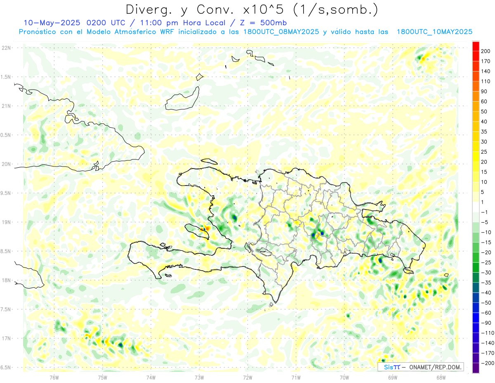The image size is (495, 383).
Task: Select the top red segment of color scale
Action: coord(476,46)
